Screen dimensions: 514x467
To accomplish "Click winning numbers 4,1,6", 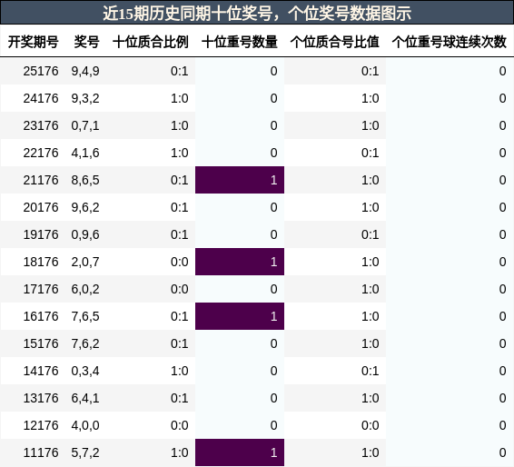I will (85, 154).
